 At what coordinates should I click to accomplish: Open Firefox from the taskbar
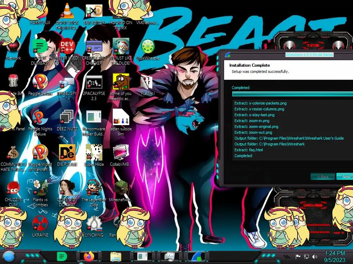pos(89,256)
